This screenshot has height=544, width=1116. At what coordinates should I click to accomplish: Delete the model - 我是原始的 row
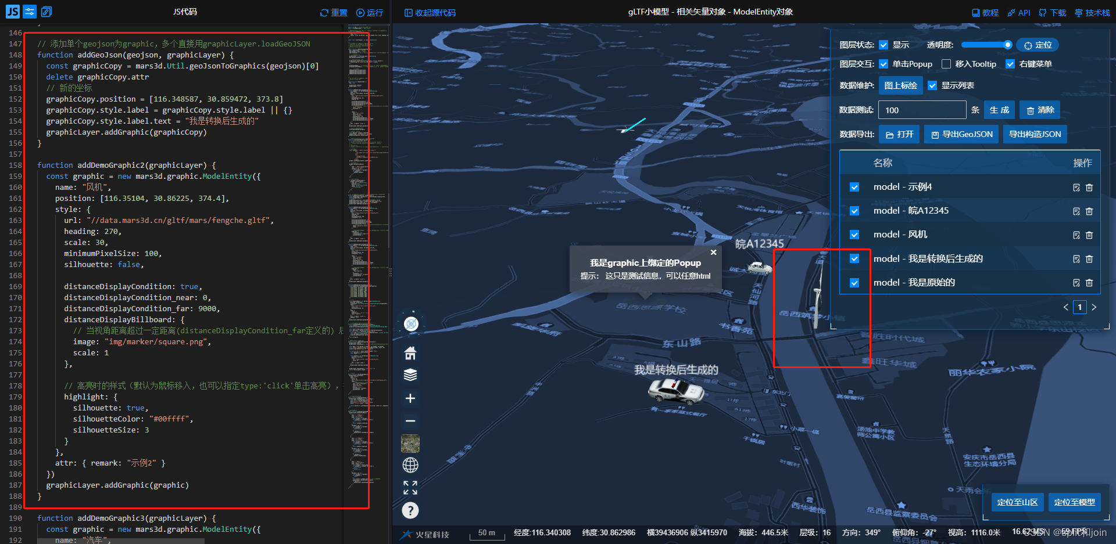pyautogui.click(x=1089, y=283)
